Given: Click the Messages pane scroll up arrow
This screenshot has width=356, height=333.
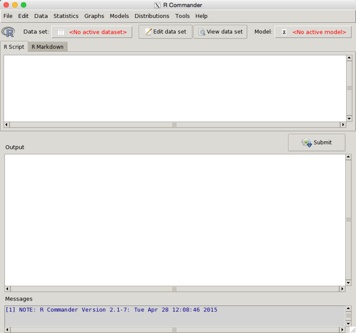Looking at the screenshot, I should tap(348, 309).
